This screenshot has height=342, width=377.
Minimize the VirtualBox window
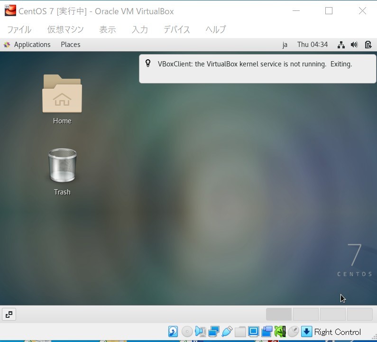[296, 10]
